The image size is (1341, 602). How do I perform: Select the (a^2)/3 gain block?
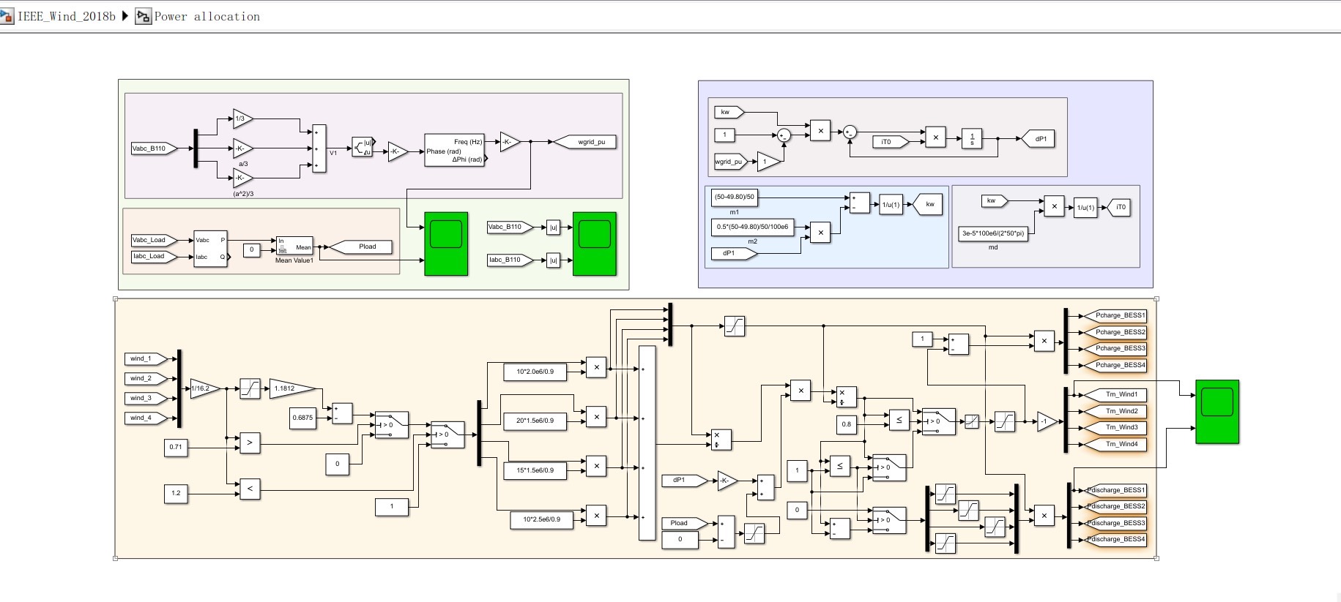click(242, 178)
